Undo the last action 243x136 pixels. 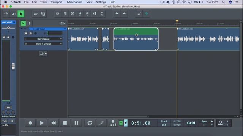pos(117,14)
